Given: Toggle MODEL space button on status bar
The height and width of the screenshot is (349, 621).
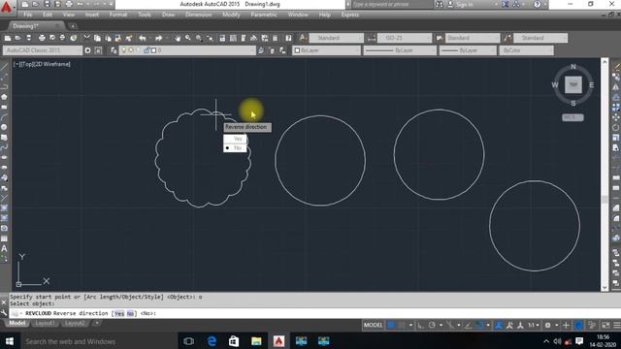Looking at the screenshot, I should click(373, 326).
